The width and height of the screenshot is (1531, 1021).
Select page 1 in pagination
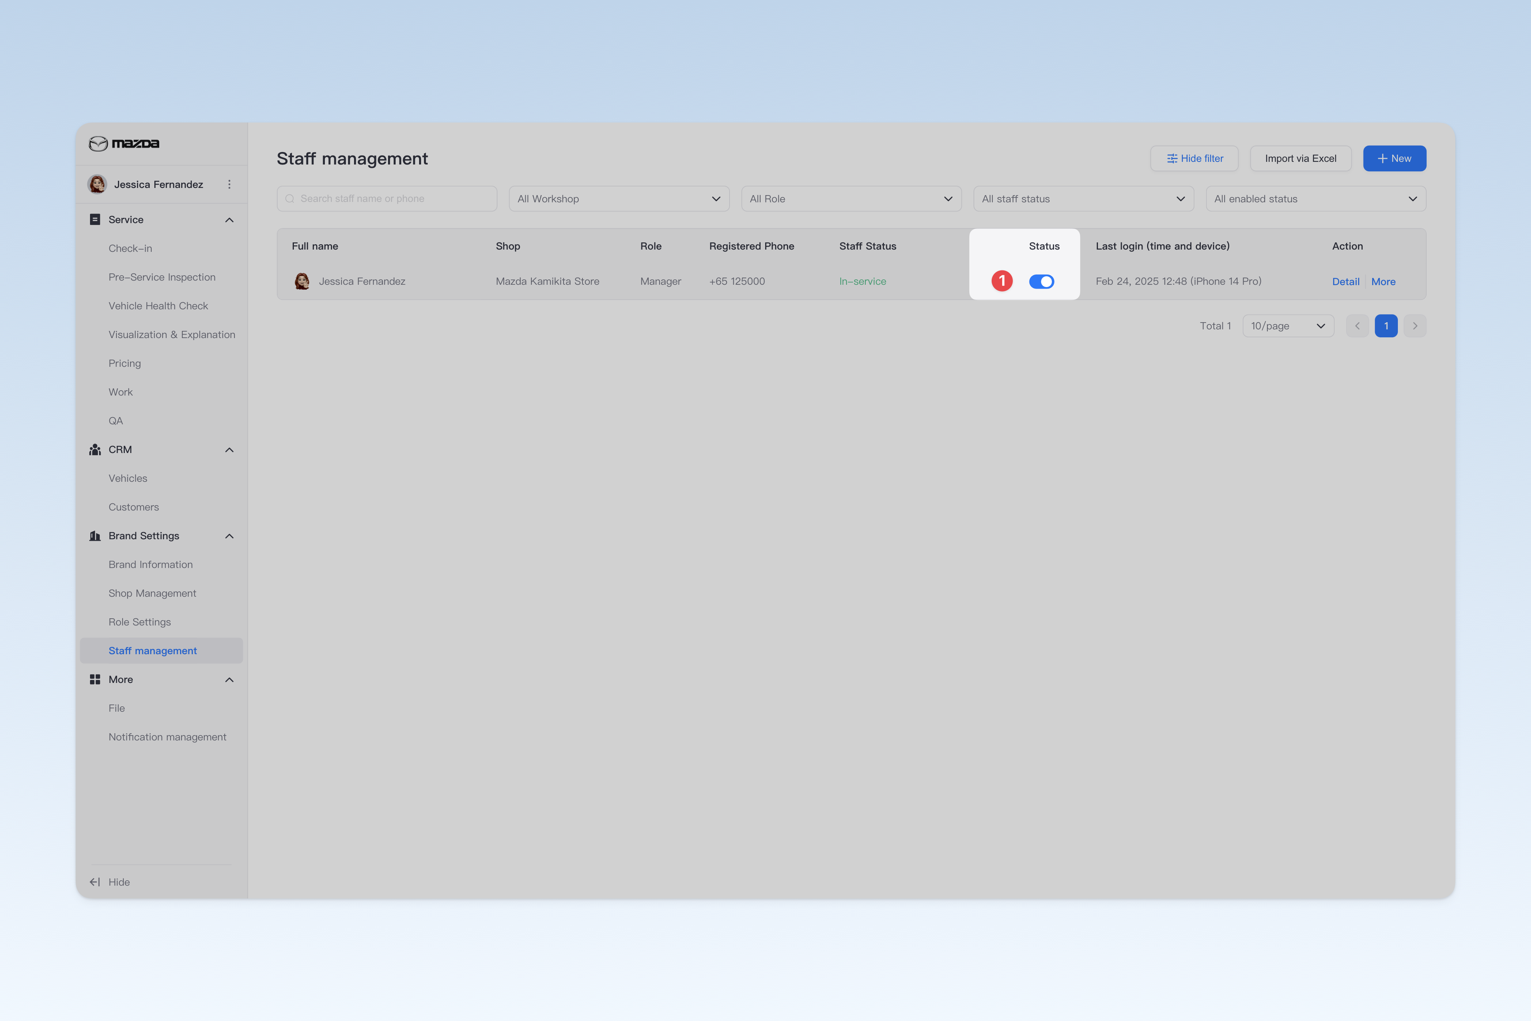[1386, 326]
